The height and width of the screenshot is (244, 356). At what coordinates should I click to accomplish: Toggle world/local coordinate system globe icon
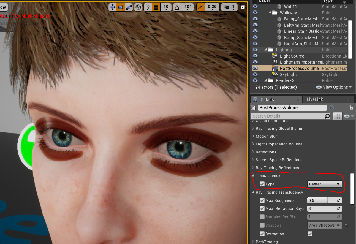click(x=139, y=7)
